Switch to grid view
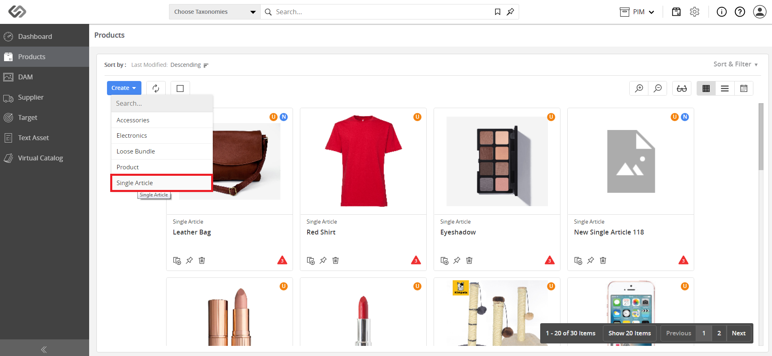The height and width of the screenshot is (356, 772). pos(706,88)
